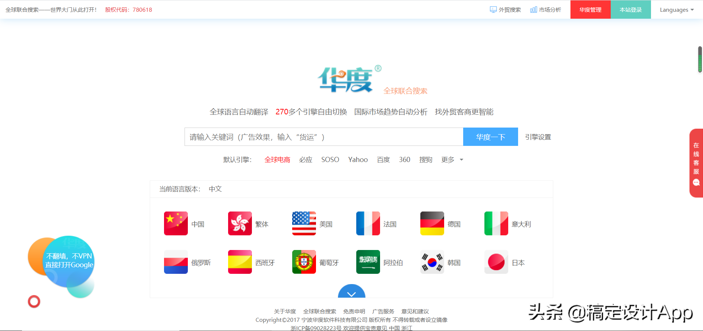
Task: Click the 华度一下 search button
Action: tap(491, 137)
